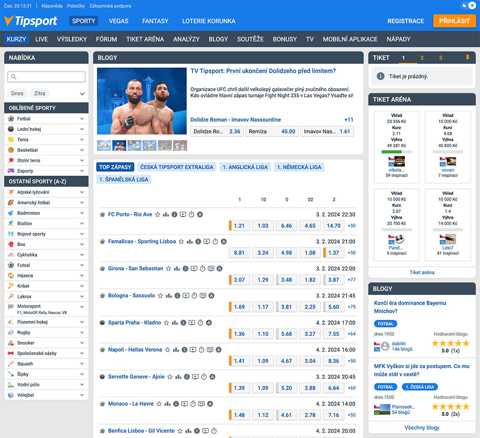
Task: Expand the date filter chevron beside Zítra
Action: tap(82, 94)
